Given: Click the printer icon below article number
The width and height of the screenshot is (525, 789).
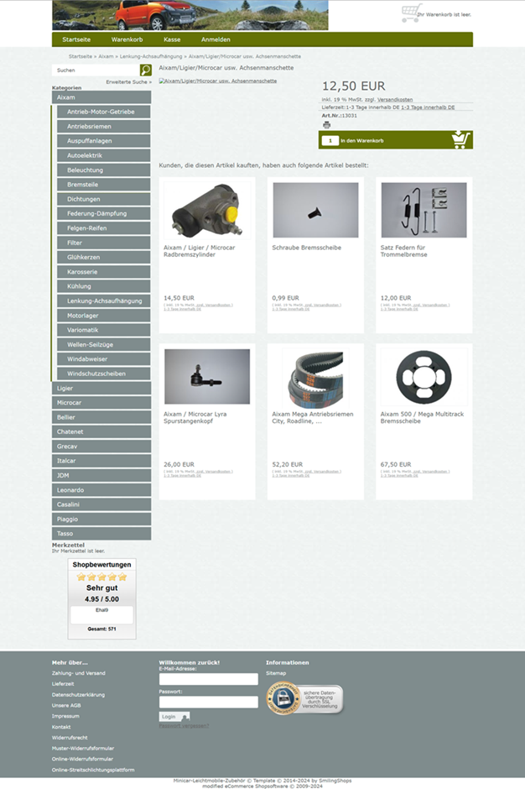Looking at the screenshot, I should tap(326, 125).
